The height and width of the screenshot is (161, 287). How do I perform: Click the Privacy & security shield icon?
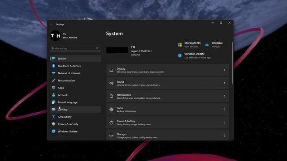coord(54,124)
